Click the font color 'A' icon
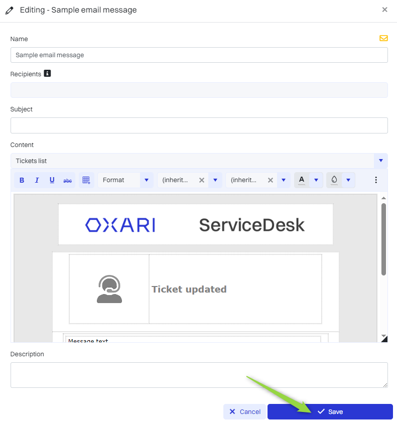This screenshot has width=397, height=424. click(x=302, y=180)
